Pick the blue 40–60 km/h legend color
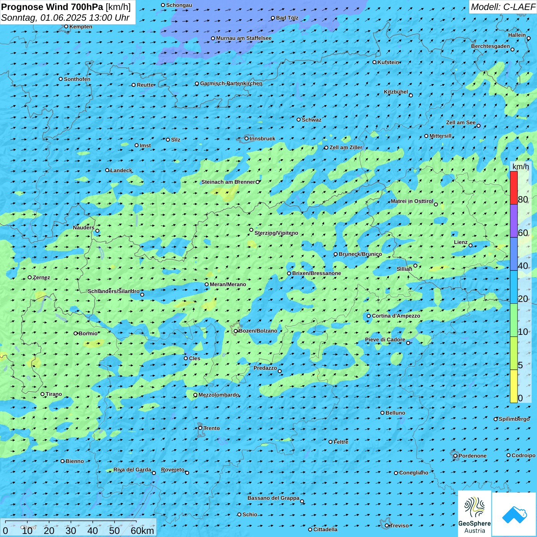This screenshot has height=537, width=537. pyautogui.click(x=514, y=254)
